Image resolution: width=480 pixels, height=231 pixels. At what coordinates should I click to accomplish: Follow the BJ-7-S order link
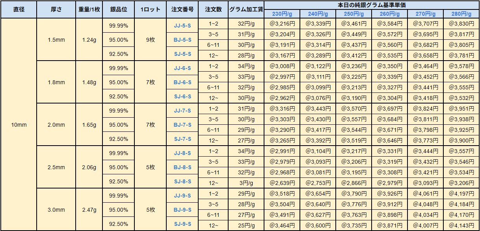point(182,125)
